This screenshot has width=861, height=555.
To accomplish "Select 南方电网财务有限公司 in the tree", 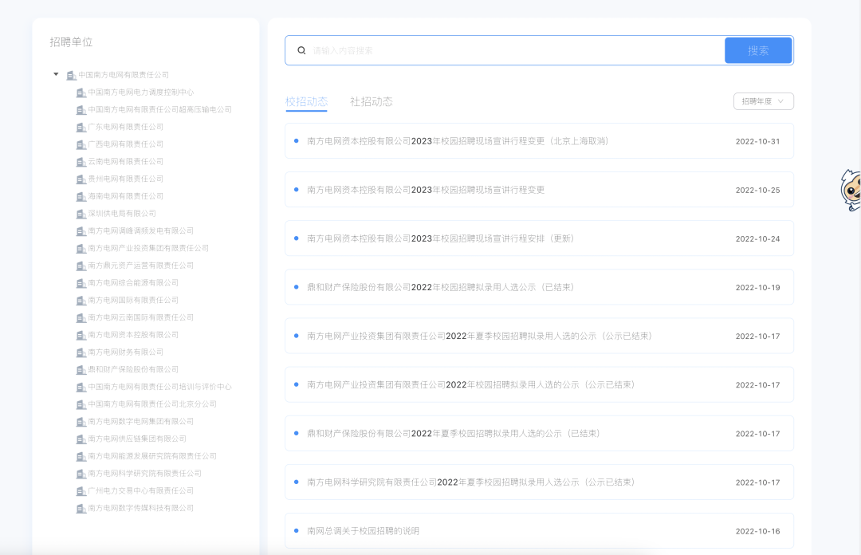I will pos(126,352).
